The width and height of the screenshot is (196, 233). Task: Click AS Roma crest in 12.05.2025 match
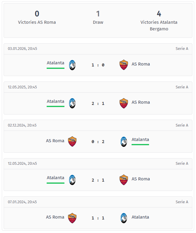(123, 103)
